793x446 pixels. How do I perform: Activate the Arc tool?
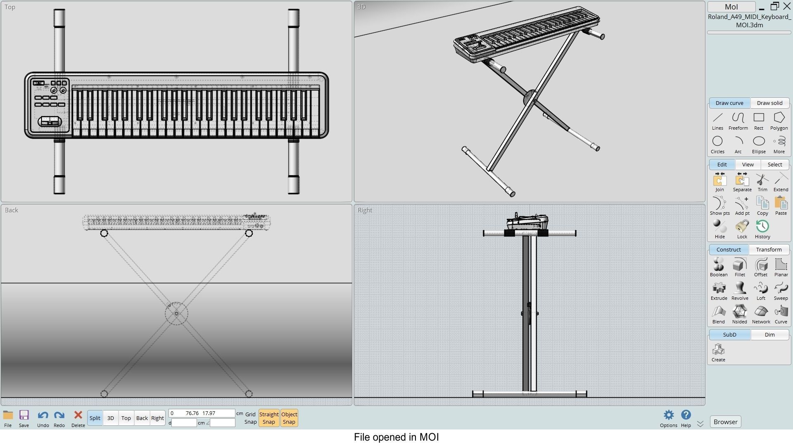tap(738, 145)
